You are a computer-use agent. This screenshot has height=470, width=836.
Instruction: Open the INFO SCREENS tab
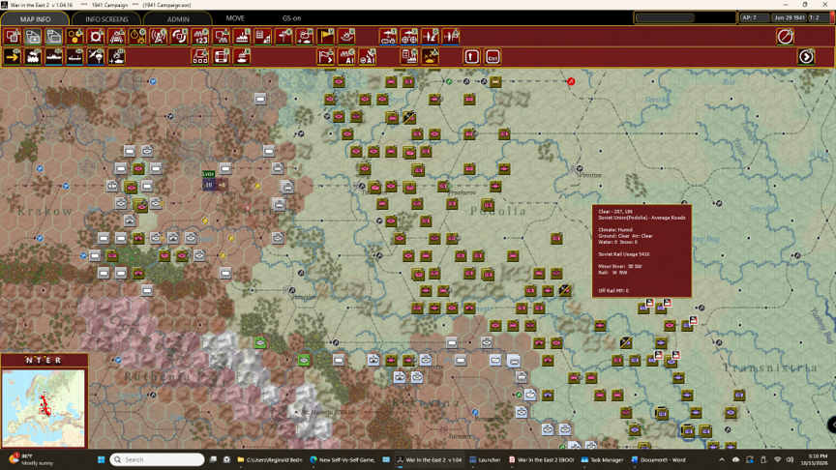click(x=106, y=18)
